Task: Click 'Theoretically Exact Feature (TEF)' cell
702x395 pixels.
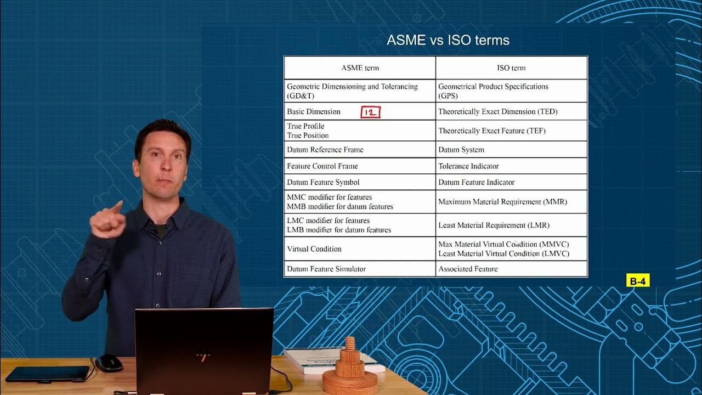Action: 511,131
